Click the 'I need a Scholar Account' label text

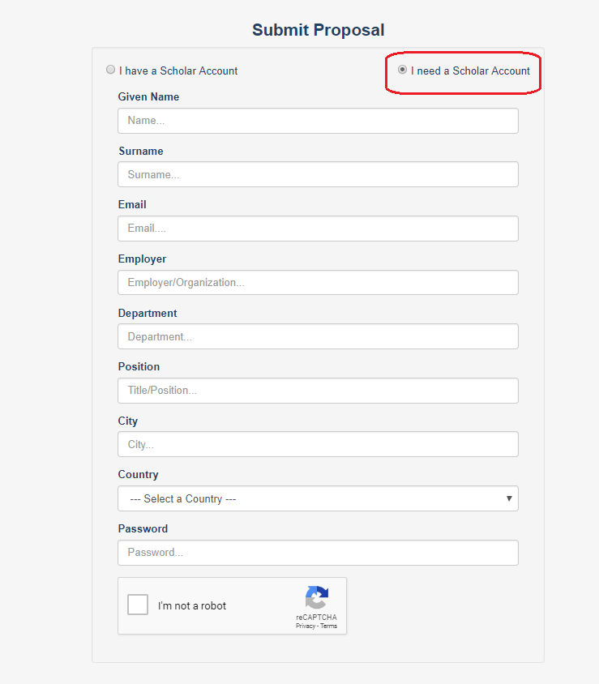click(470, 71)
